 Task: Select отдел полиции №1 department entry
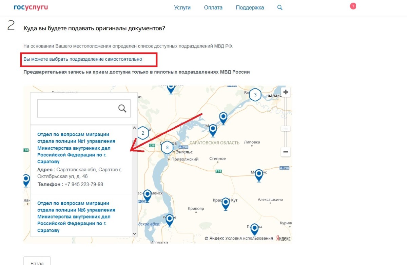click(x=76, y=148)
